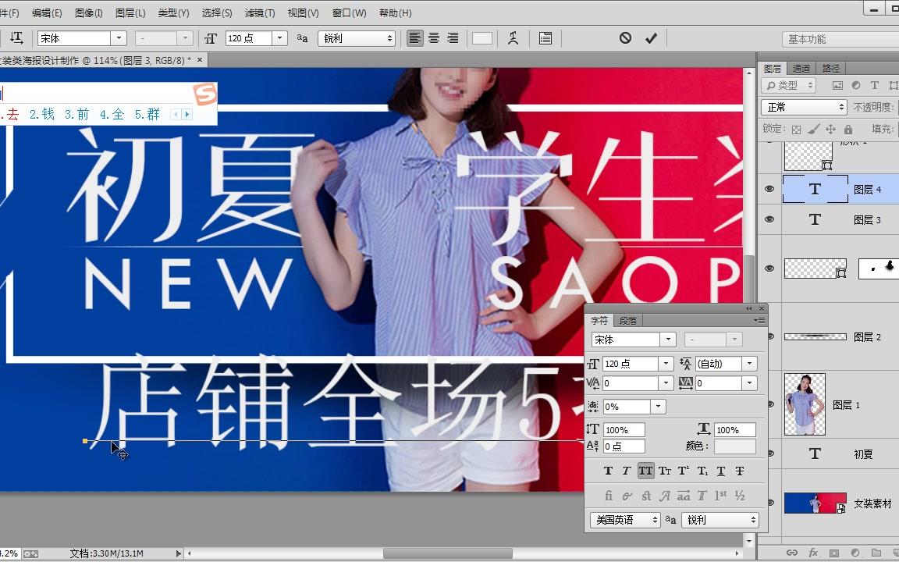Select the 图层 1 layer thumbnail
The height and width of the screenshot is (562, 899).
(x=804, y=405)
